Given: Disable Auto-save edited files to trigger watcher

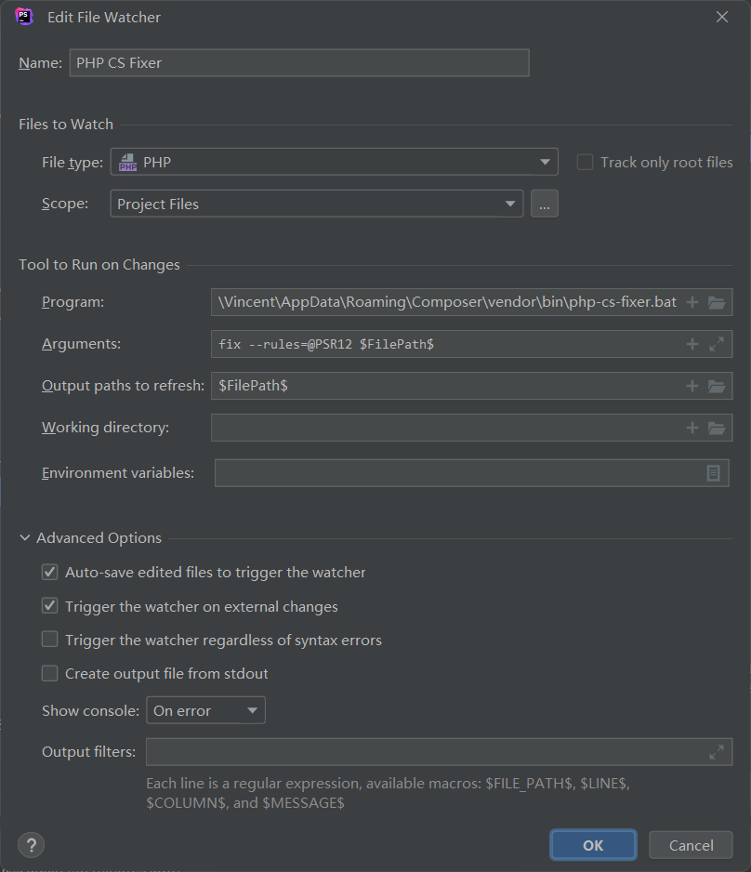Looking at the screenshot, I should pos(50,573).
